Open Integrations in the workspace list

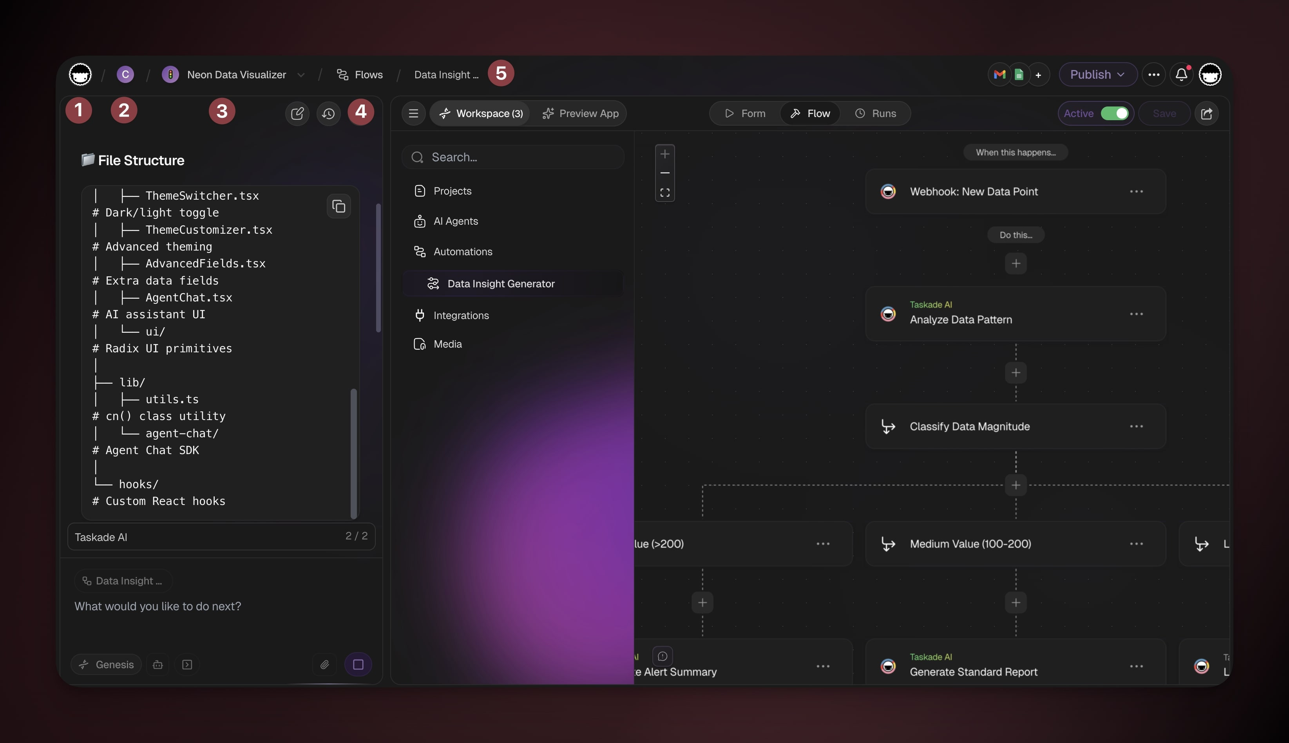click(461, 316)
